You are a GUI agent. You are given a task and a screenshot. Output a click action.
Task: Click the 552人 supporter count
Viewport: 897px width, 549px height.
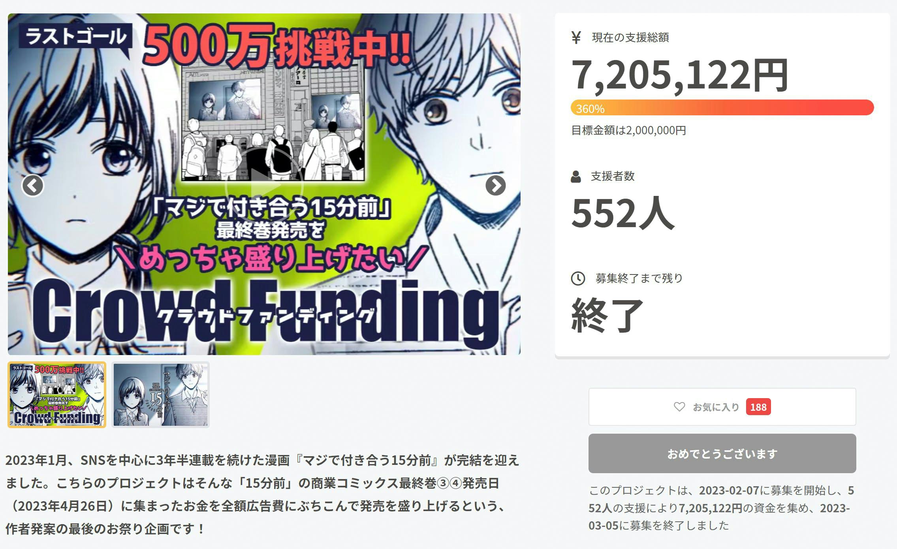(x=623, y=213)
